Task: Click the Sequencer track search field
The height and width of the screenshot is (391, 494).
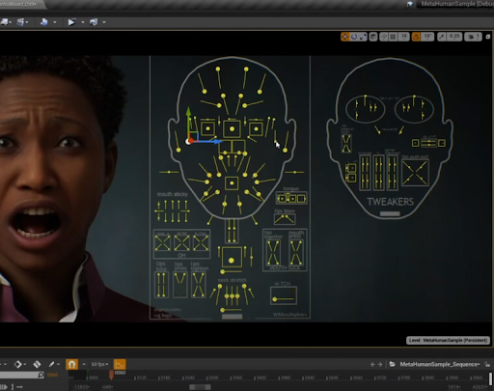Action: click(x=21, y=375)
